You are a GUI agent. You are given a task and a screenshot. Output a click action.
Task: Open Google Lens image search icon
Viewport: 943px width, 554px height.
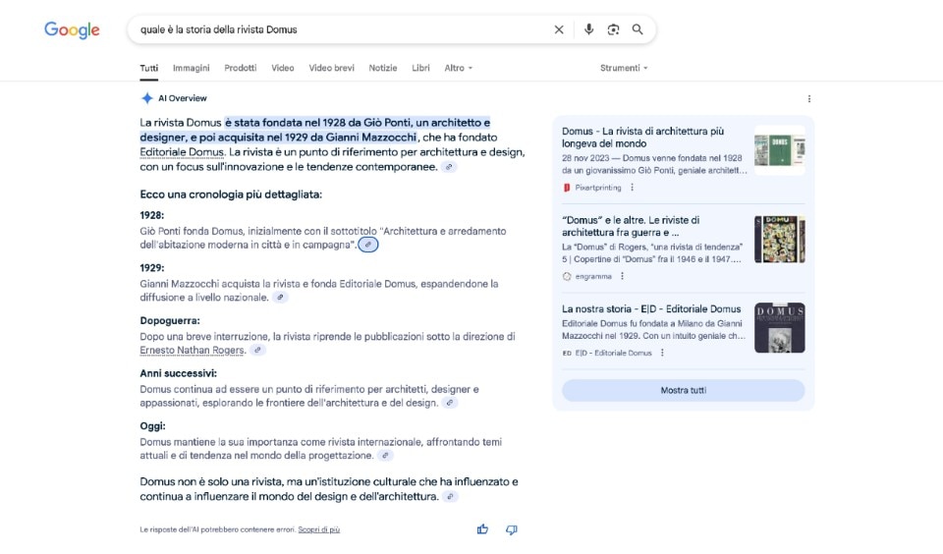point(613,29)
